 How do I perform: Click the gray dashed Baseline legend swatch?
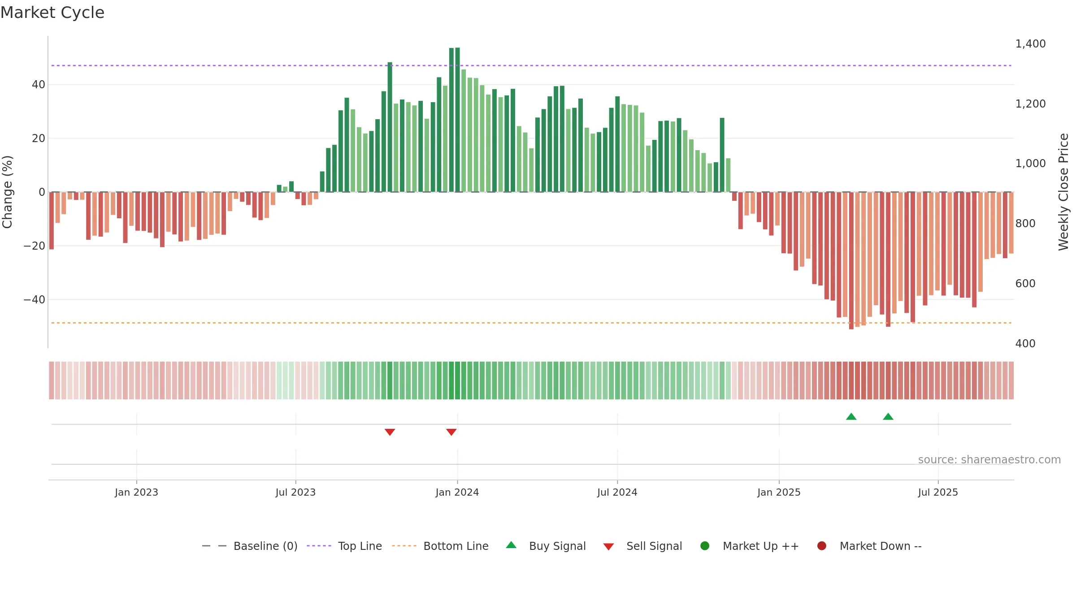[x=214, y=546]
